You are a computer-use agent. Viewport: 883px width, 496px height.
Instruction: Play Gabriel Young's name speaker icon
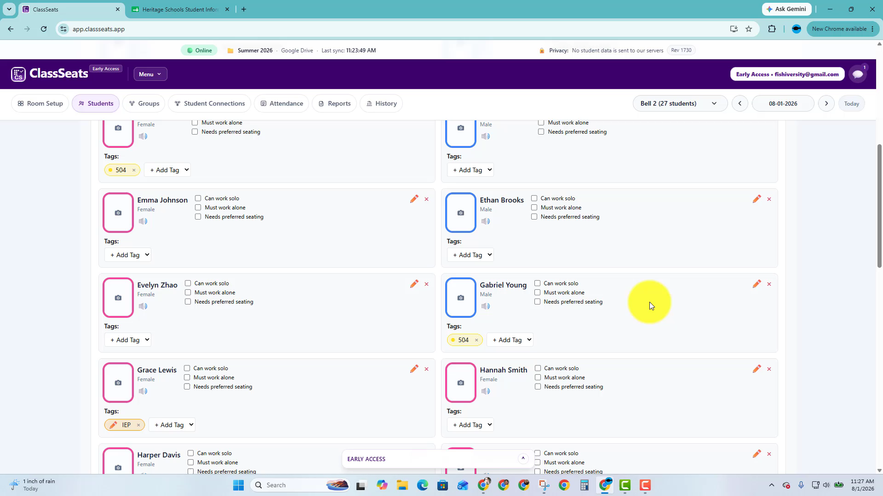click(486, 306)
